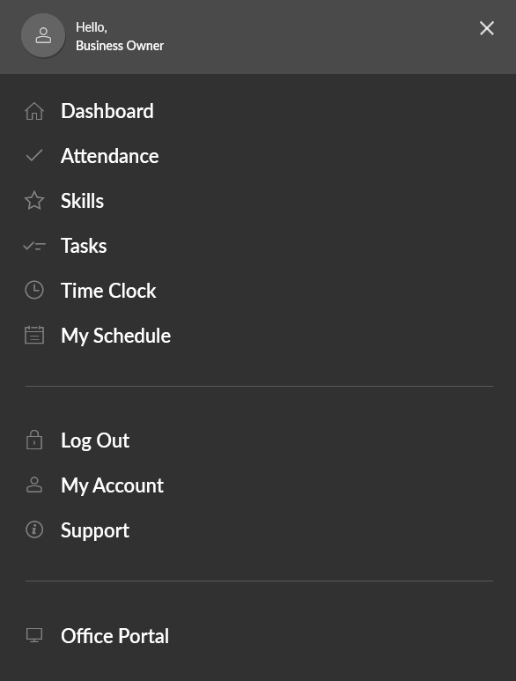Image resolution: width=516 pixels, height=681 pixels.
Task: Click the Skills star icon
Action: pos(34,201)
